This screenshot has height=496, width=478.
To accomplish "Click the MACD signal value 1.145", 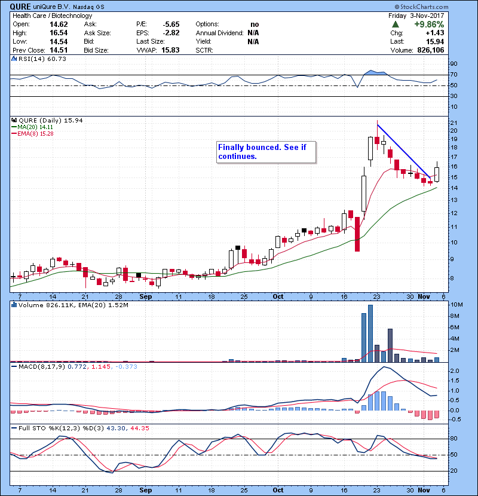I will [101, 367].
